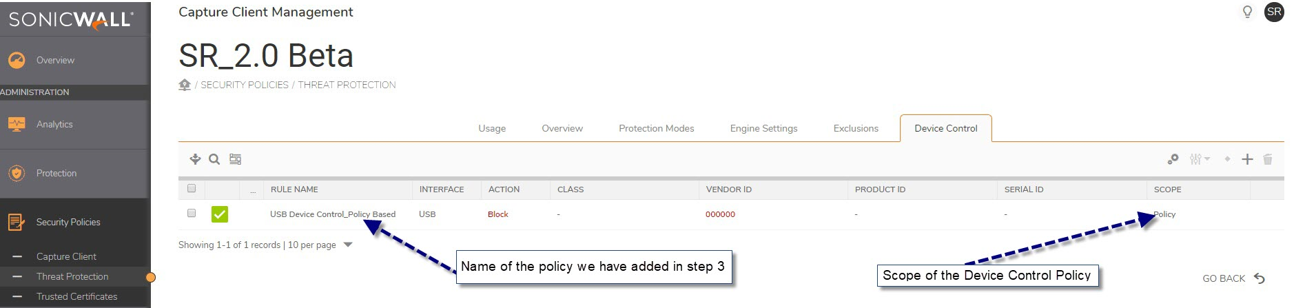
Task: Sort by the RULE NAME column header
Action: coord(294,189)
